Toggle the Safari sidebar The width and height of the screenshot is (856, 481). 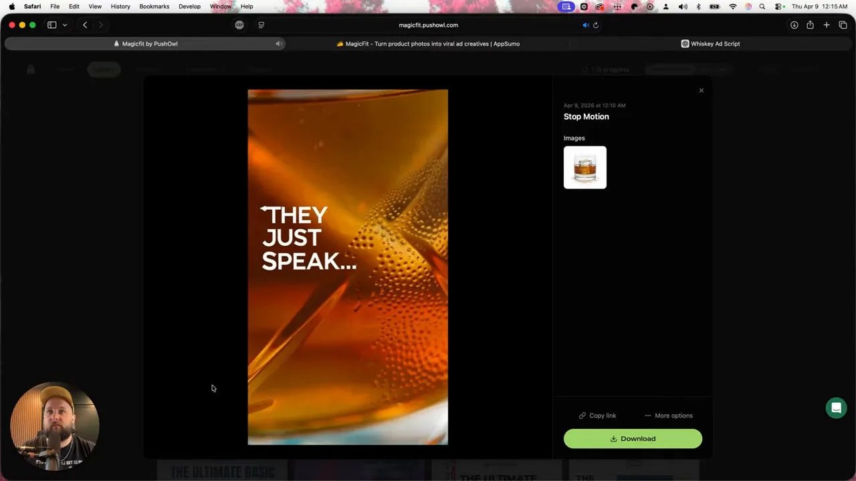pos(51,25)
